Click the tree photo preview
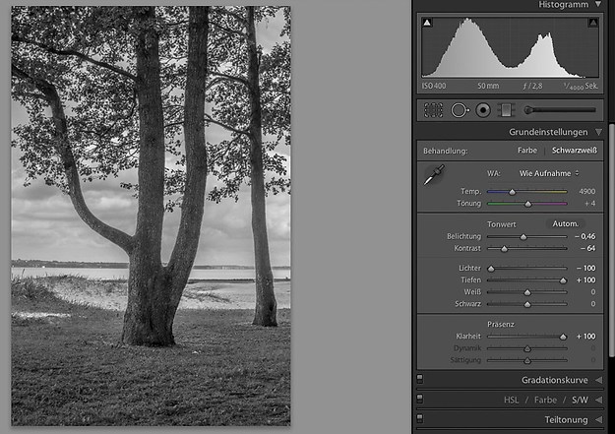Screen dimensions: 615x434 (151, 215)
